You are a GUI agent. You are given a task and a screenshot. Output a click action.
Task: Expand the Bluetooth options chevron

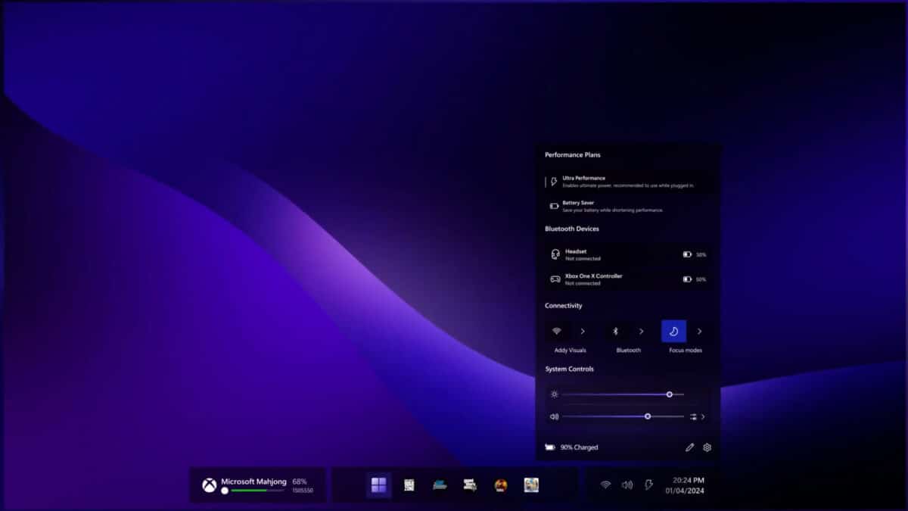[x=642, y=331]
